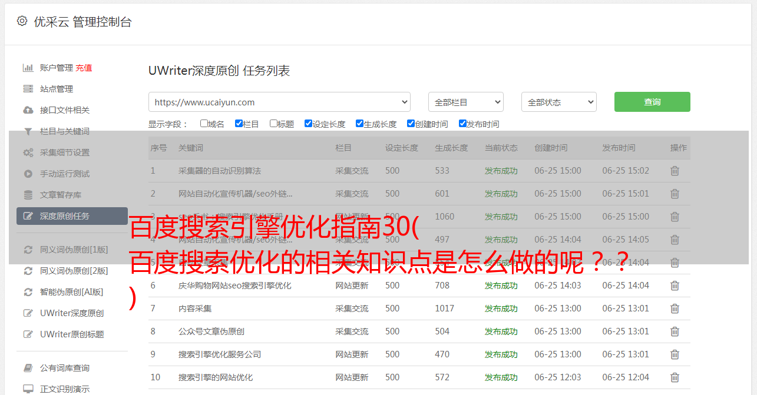
Task: Delete the row with generated length 497
Action: tap(675, 240)
